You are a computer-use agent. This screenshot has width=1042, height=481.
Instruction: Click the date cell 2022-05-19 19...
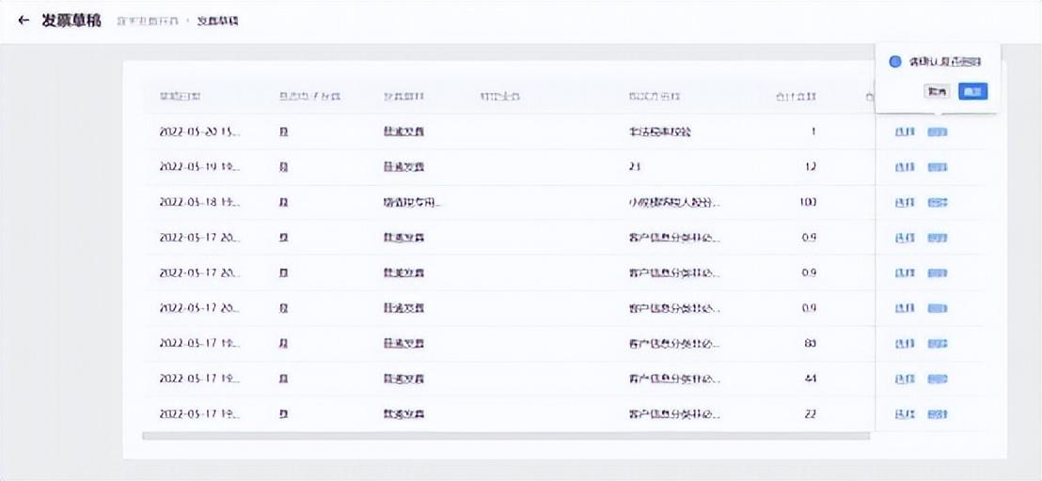[x=200, y=167]
